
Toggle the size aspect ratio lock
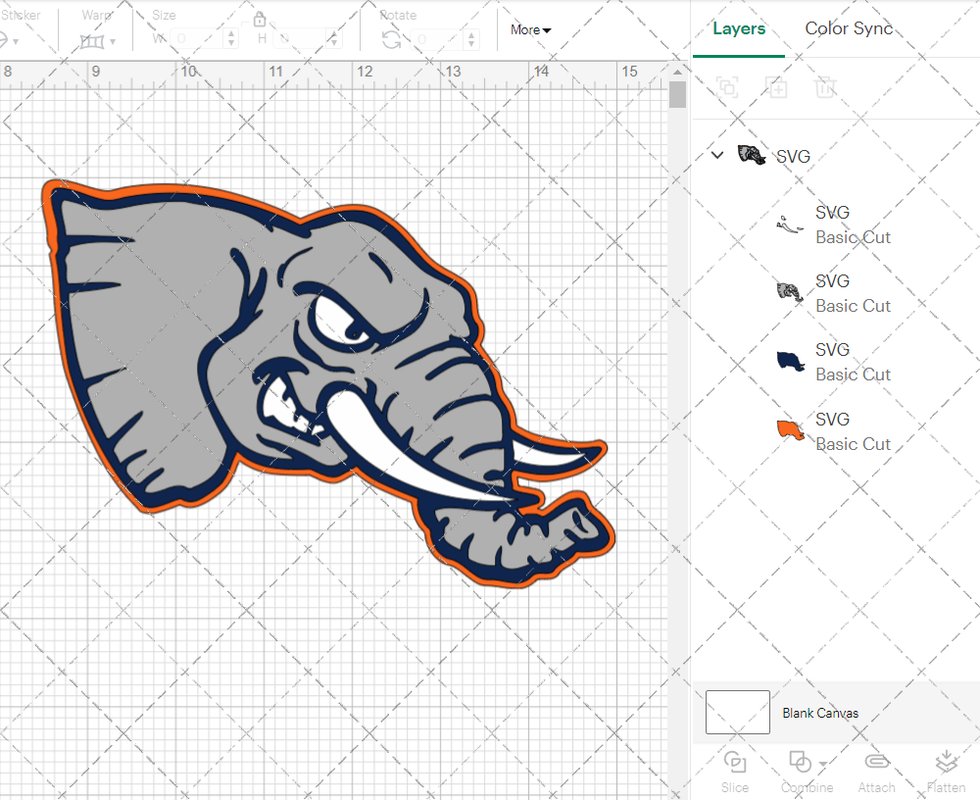[x=260, y=19]
